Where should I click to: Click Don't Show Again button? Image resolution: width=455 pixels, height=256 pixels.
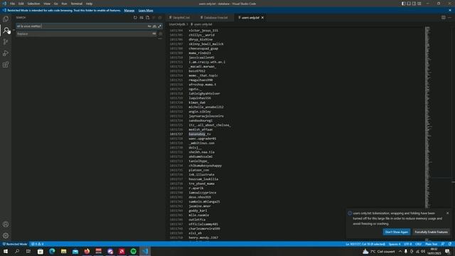[397, 232]
